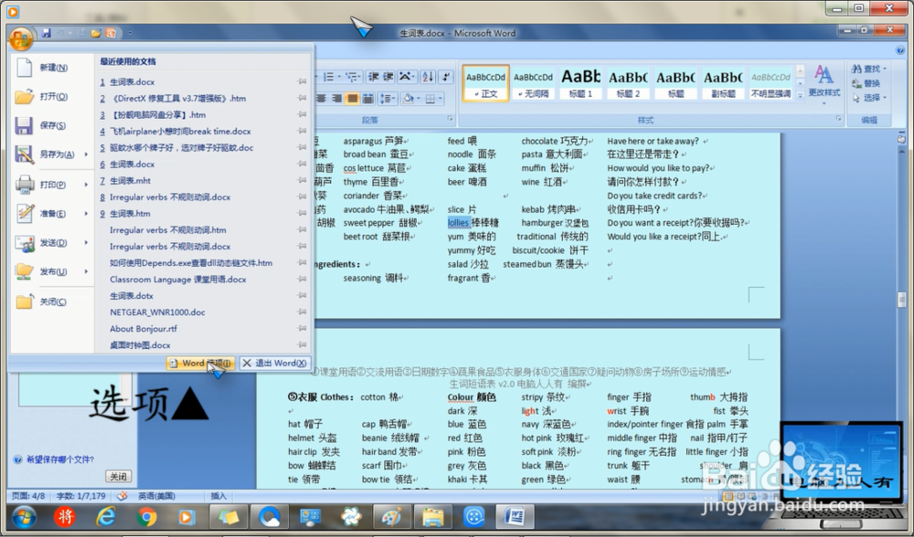Launch Internet Explorer from taskbar
914x537 pixels.
(105, 517)
